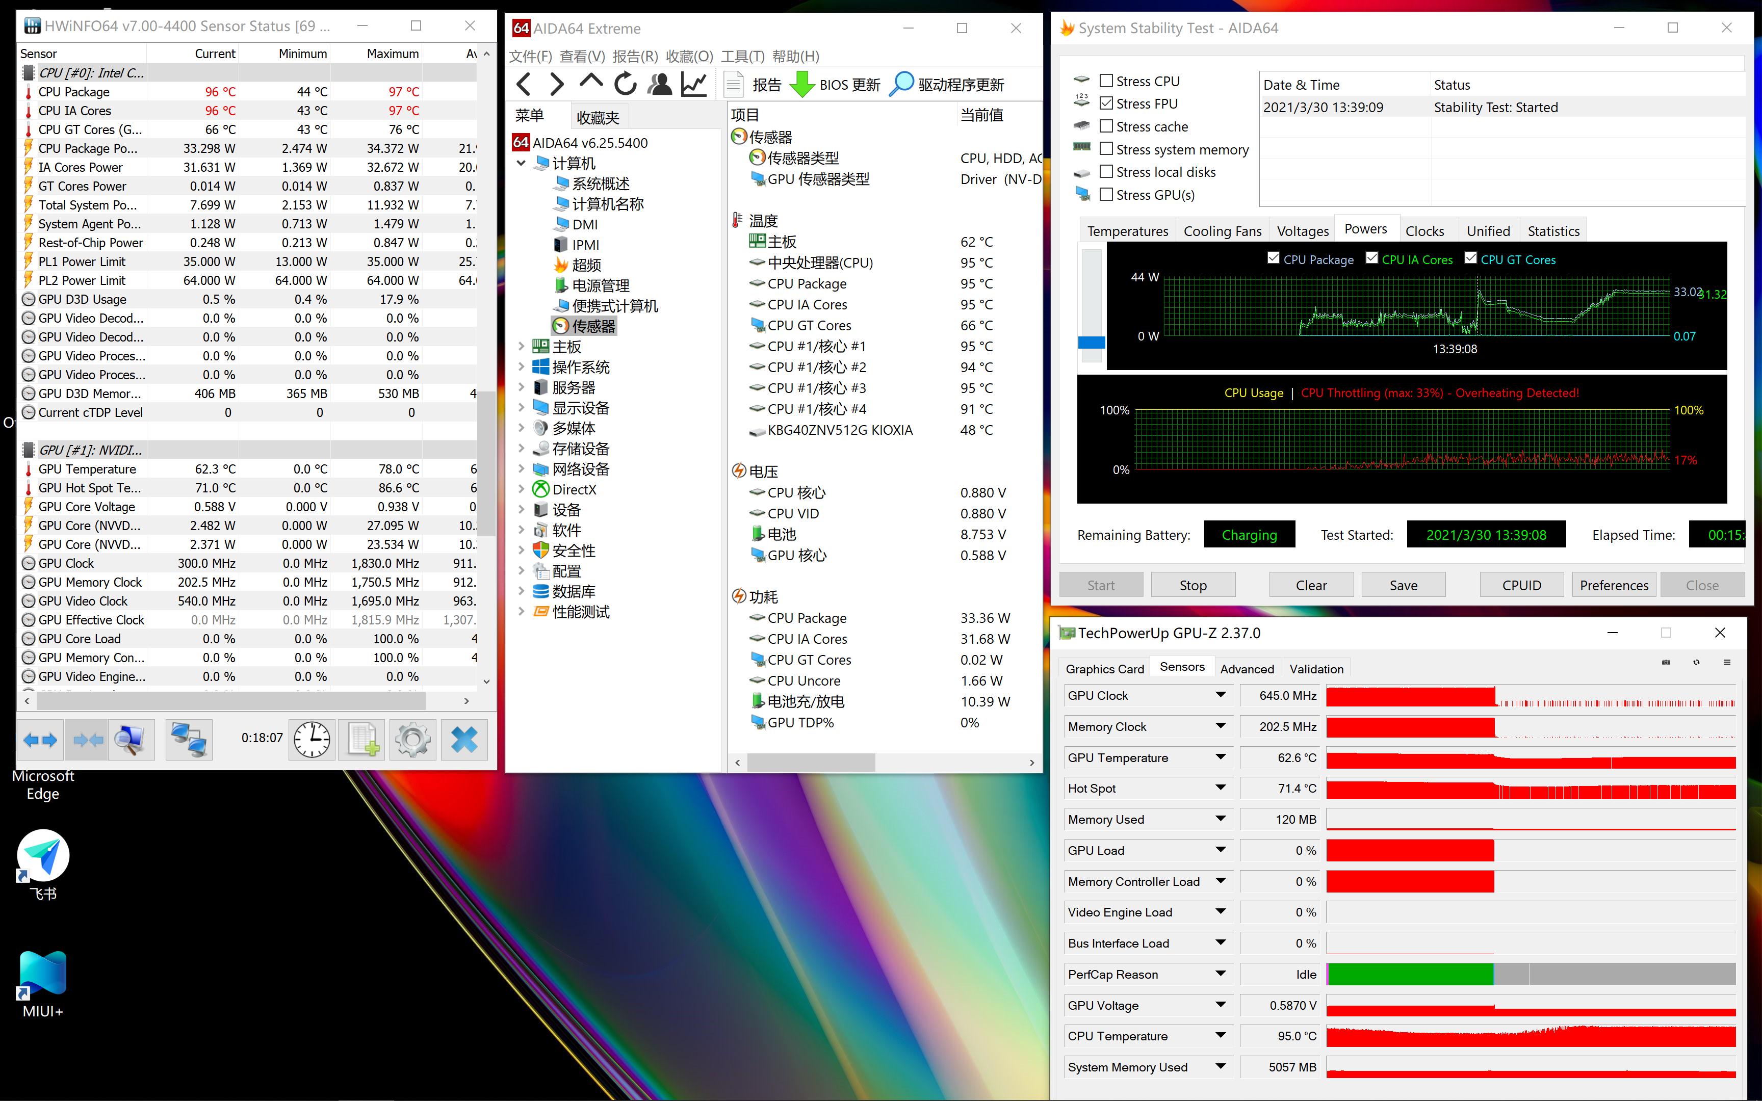Open the 工具(T) menu in AIDA64
Image resolution: width=1762 pixels, height=1101 pixels.
(742, 56)
